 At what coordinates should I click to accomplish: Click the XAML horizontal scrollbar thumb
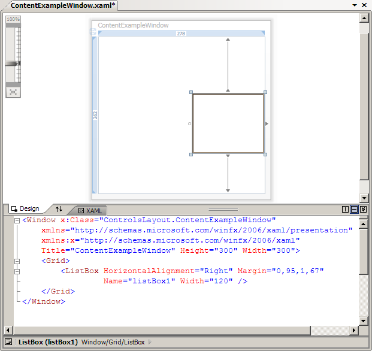click(162, 330)
